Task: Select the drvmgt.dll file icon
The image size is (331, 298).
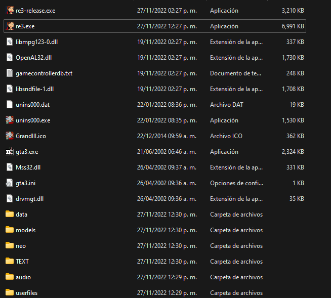Action: pos(10,198)
